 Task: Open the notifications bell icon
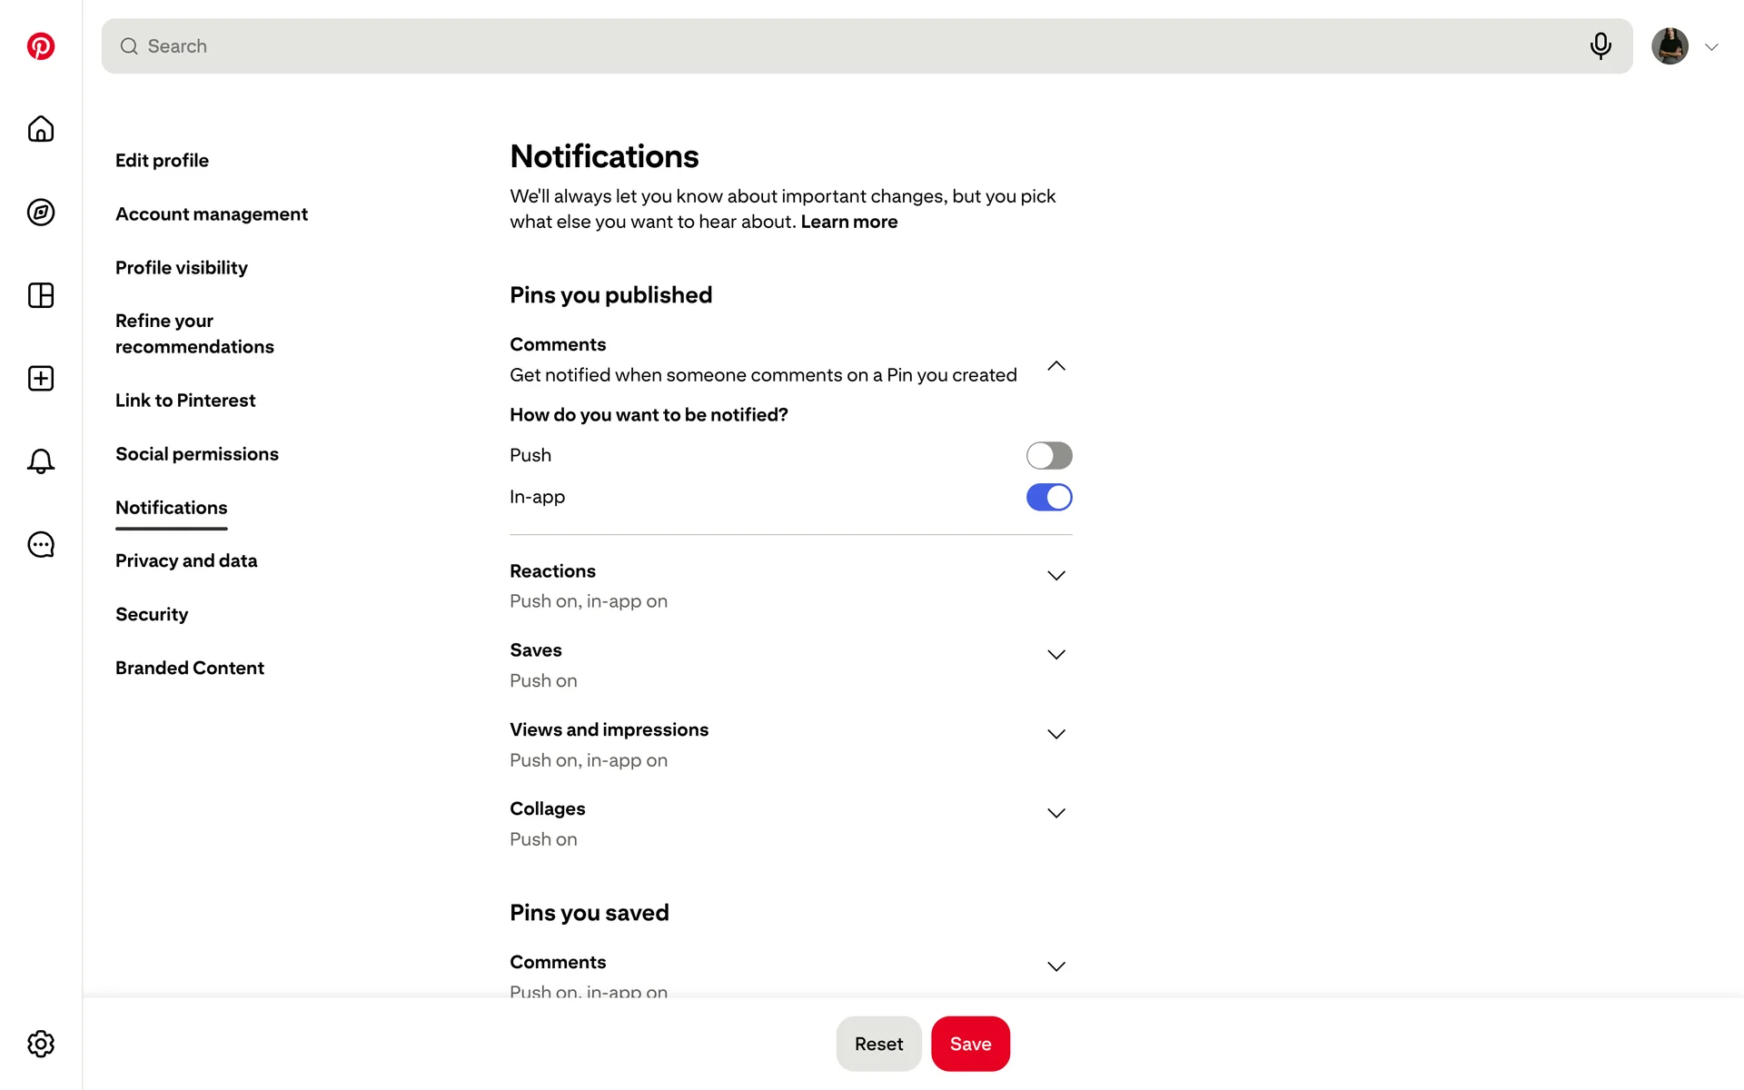point(41,461)
